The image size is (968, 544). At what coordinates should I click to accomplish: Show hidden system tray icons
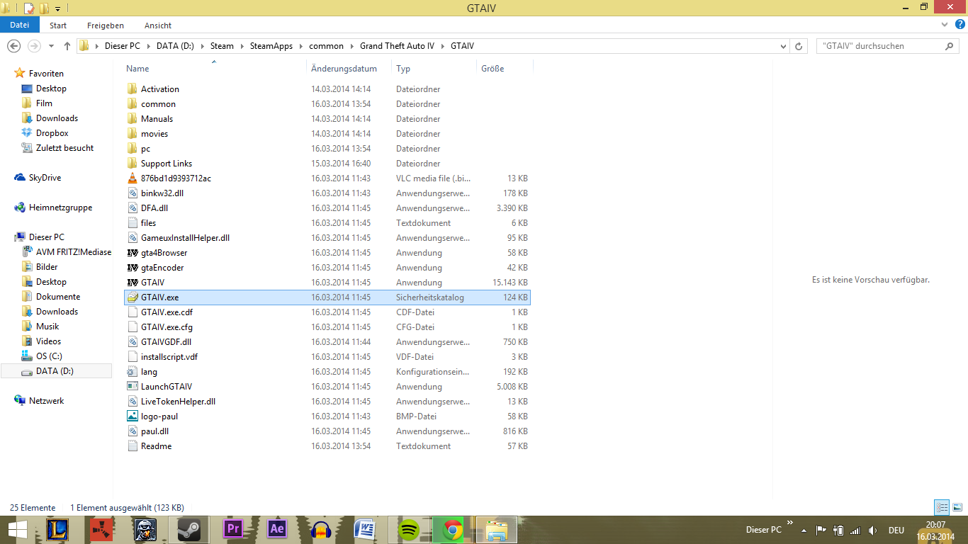pyautogui.click(x=804, y=530)
